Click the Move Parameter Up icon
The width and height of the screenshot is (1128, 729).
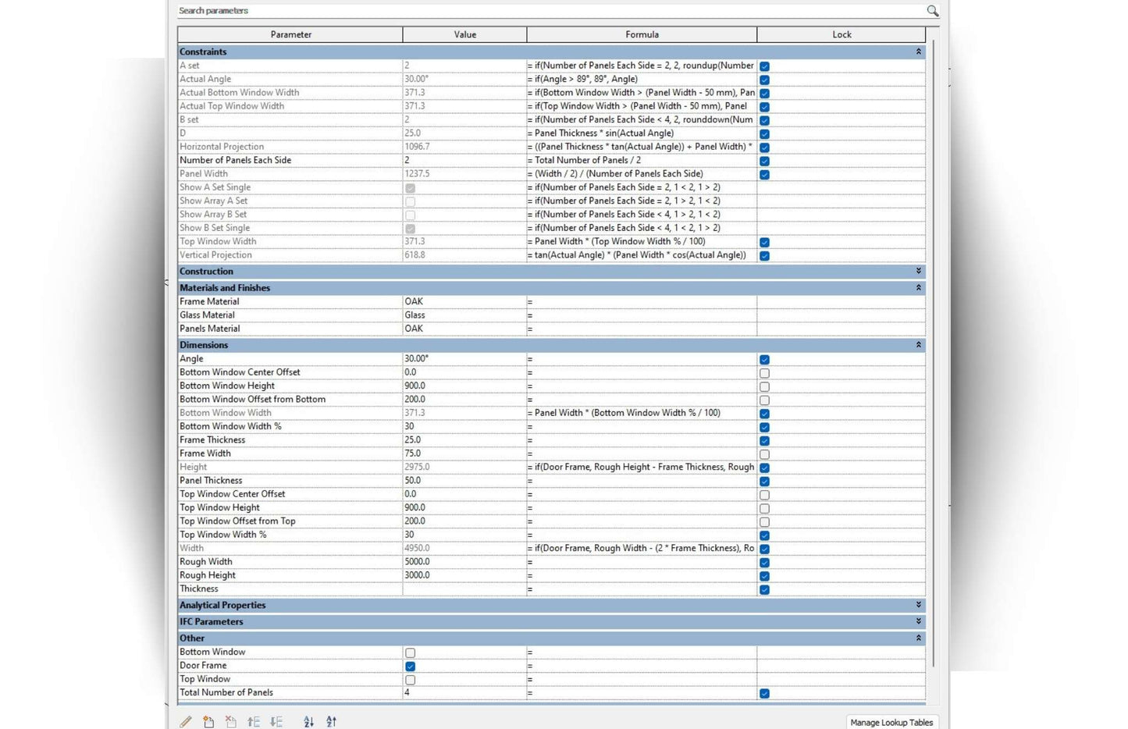pyautogui.click(x=254, y=722)
